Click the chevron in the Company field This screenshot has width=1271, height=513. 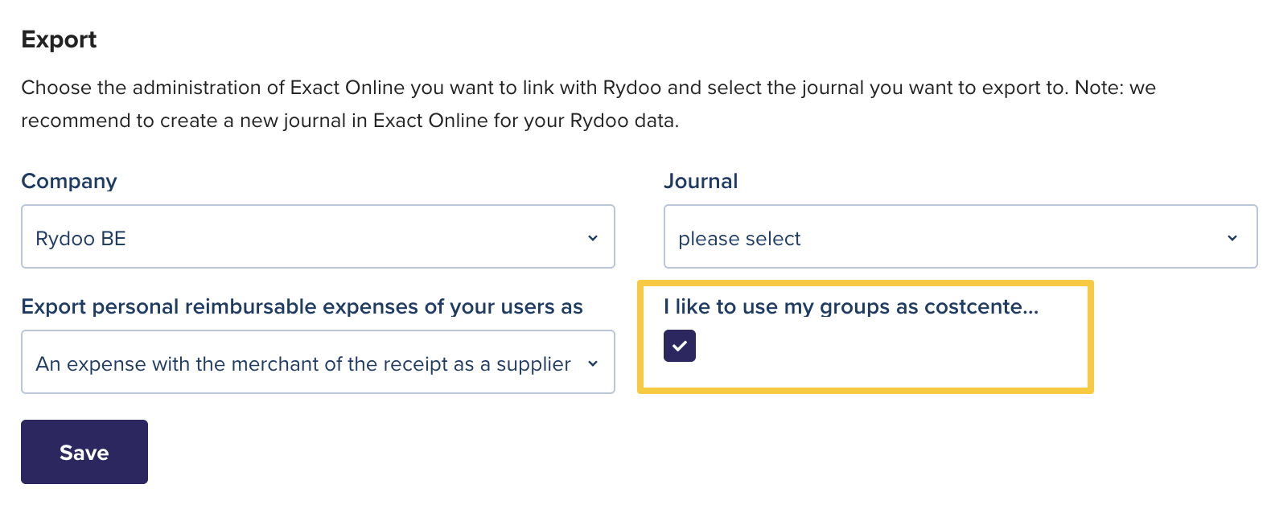pyautogui.click(x=593, y=238)
